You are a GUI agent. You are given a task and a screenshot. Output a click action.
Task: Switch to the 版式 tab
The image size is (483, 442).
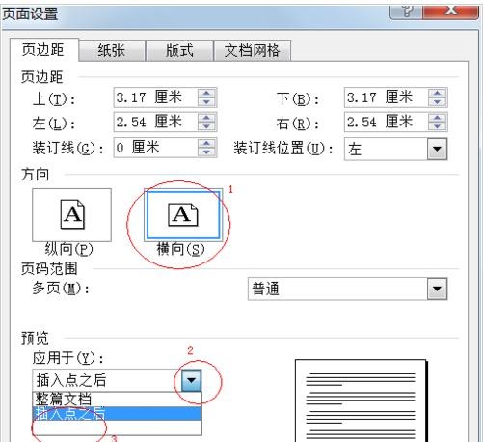tap(179, 50)
